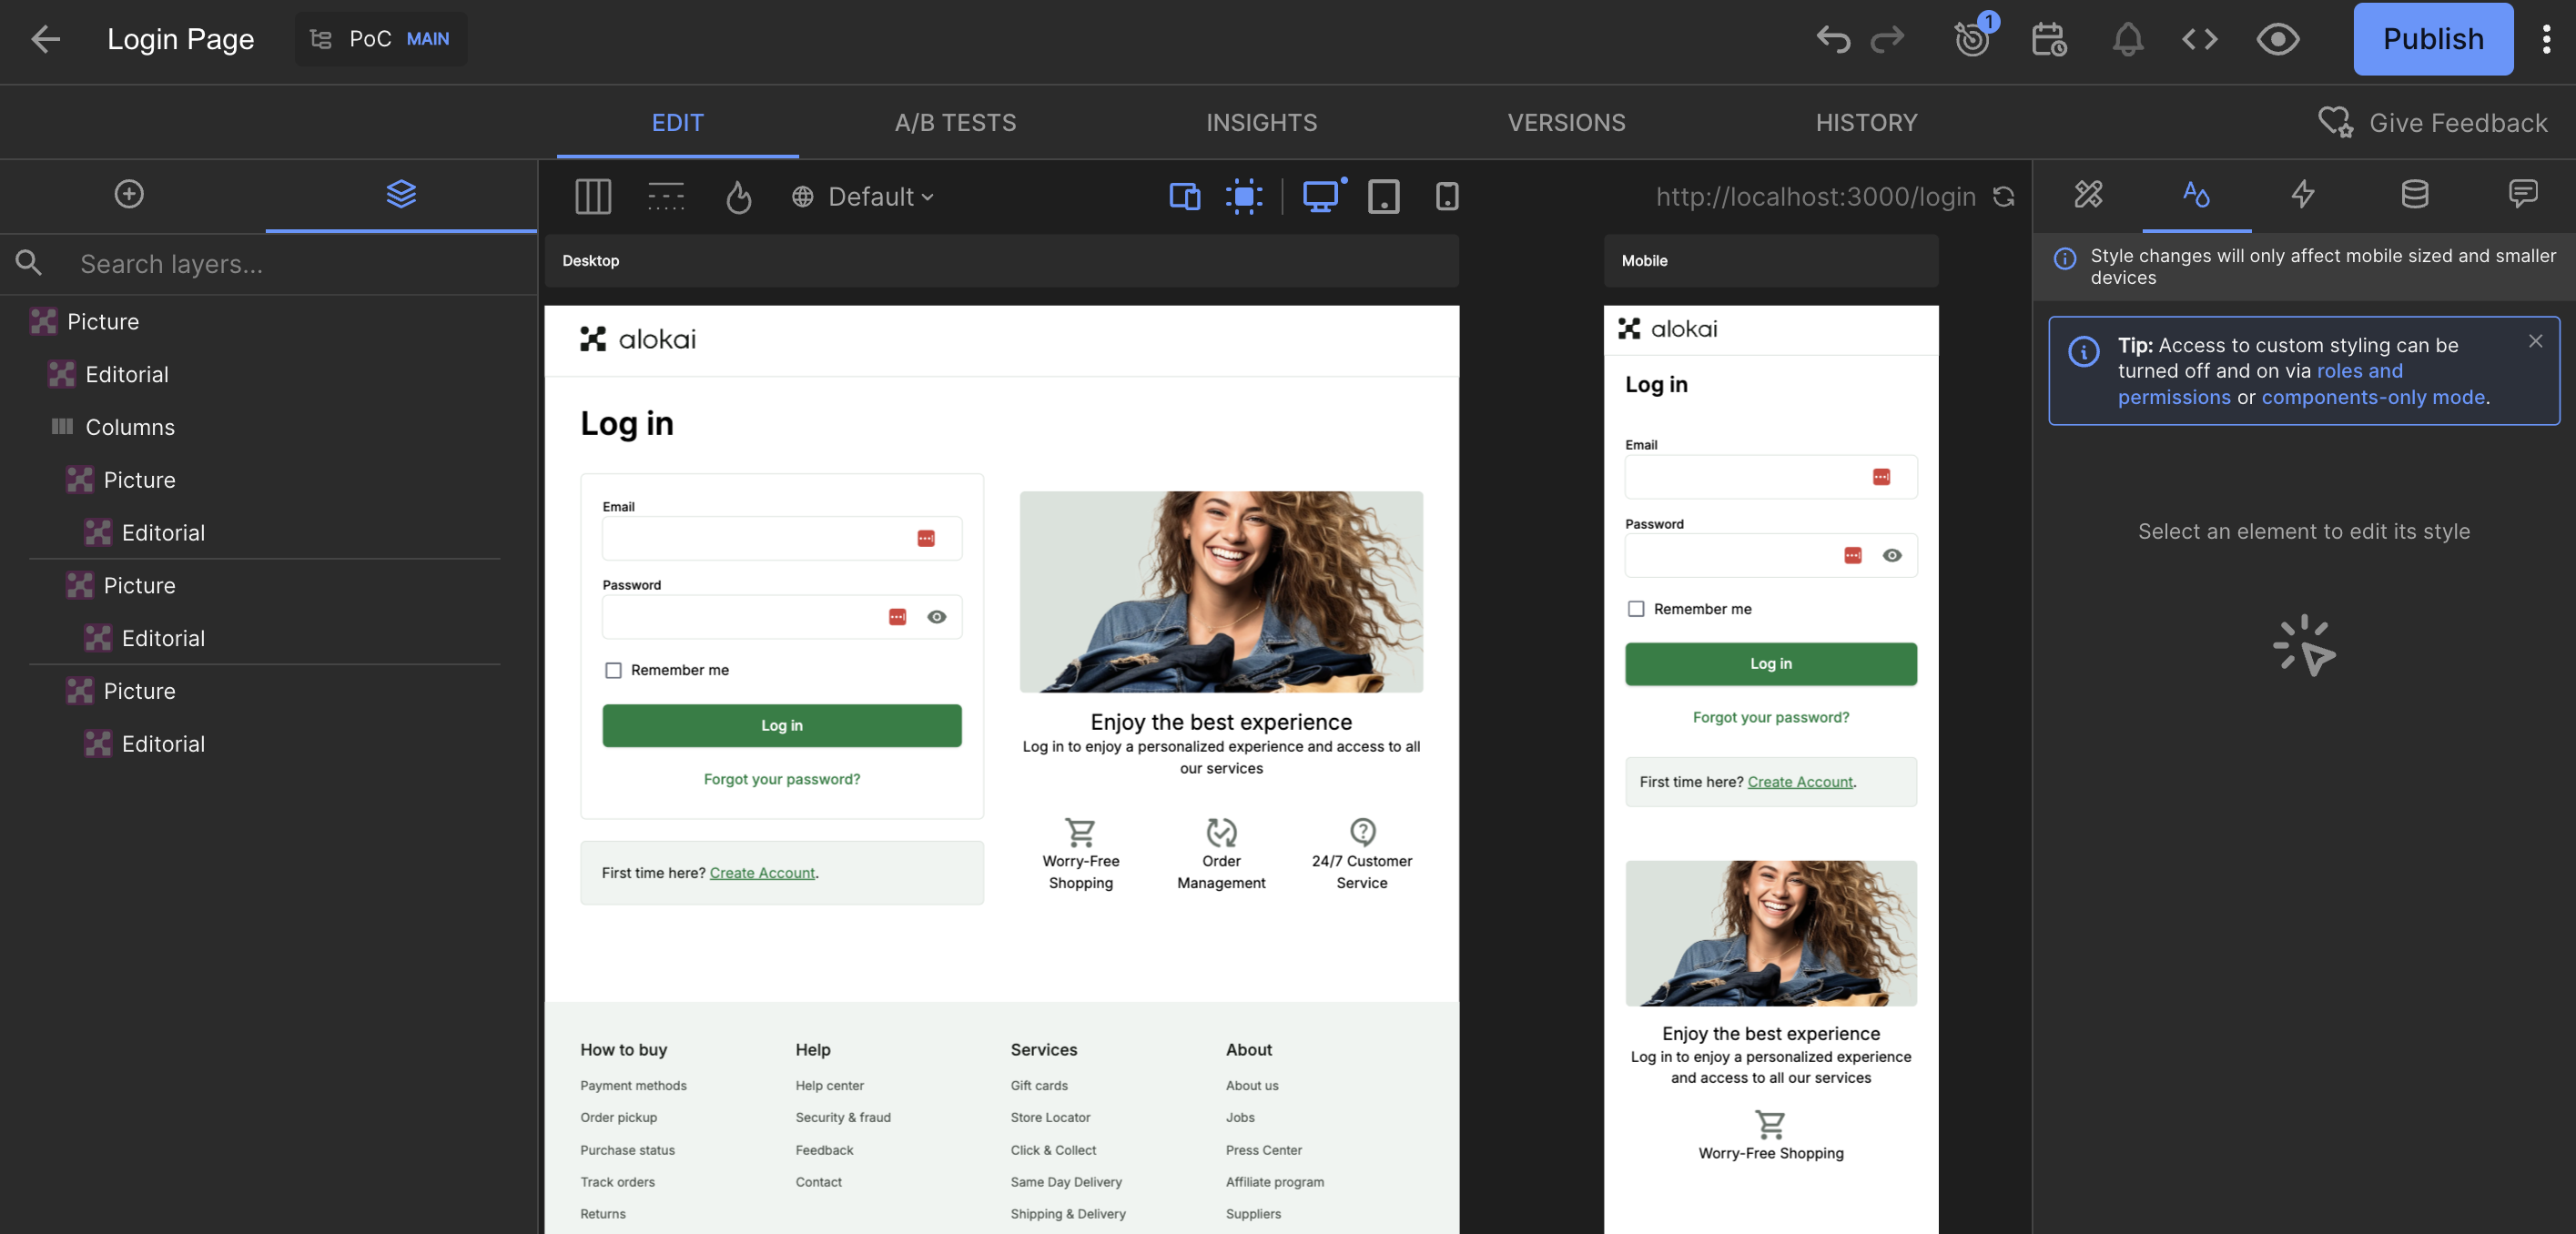Click the woman photo in Desktop preview
Screen dimensions: 2576x1234
click(1221, 592)
